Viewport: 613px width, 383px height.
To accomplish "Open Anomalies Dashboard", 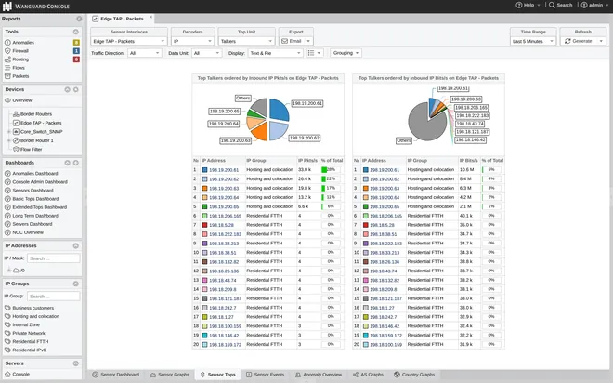I will click(x=35, y=173).
